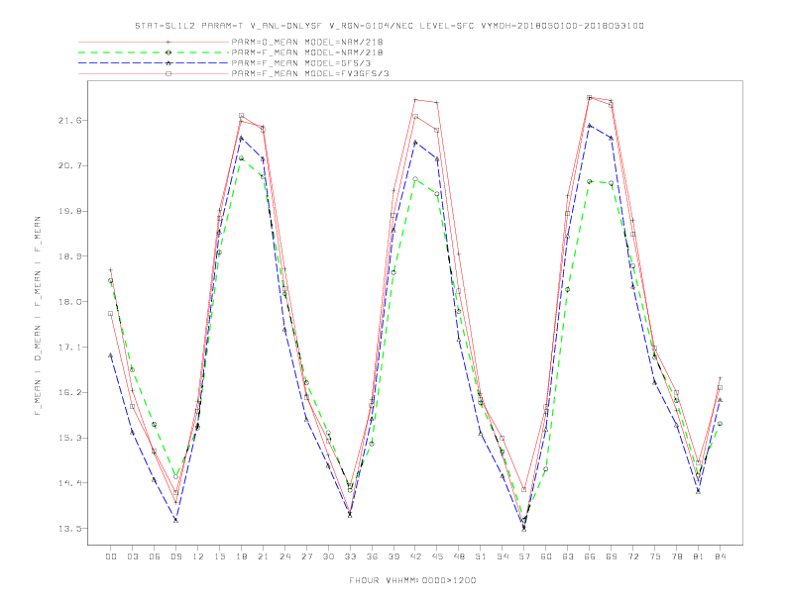Click forecast hour 48 on the x-axis
785x606 pixels.
click(x=459, y=556)
